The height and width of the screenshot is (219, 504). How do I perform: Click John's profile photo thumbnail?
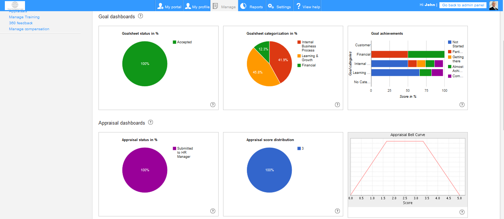(494, 6)
